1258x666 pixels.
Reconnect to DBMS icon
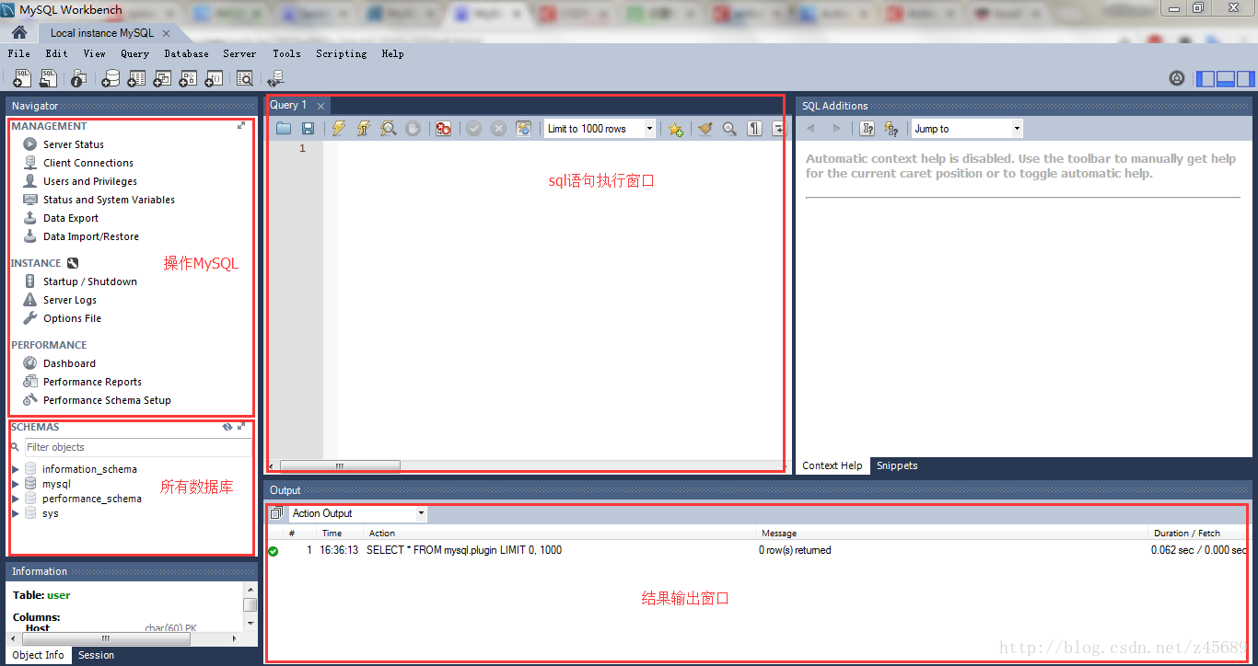274,79
